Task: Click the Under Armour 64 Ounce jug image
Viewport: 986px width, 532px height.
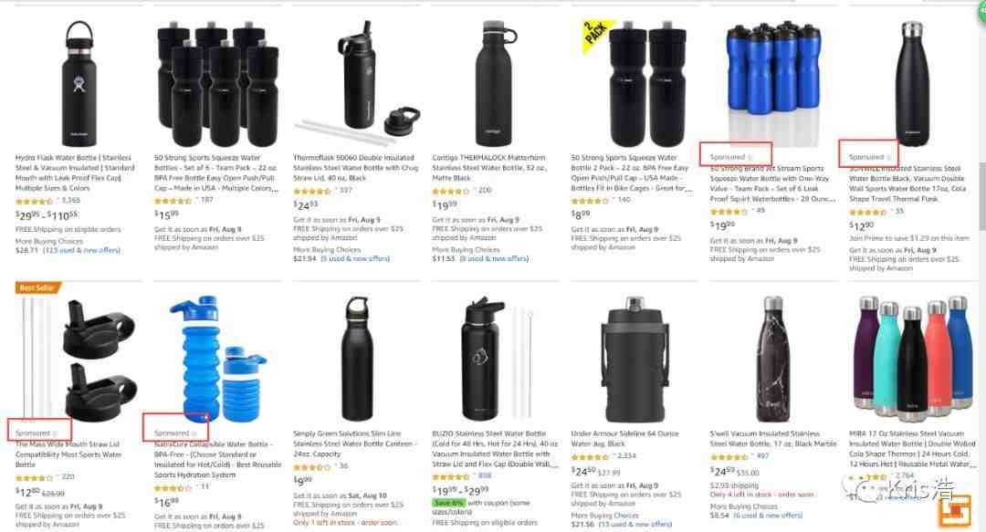Action: [x=635, y=359]
